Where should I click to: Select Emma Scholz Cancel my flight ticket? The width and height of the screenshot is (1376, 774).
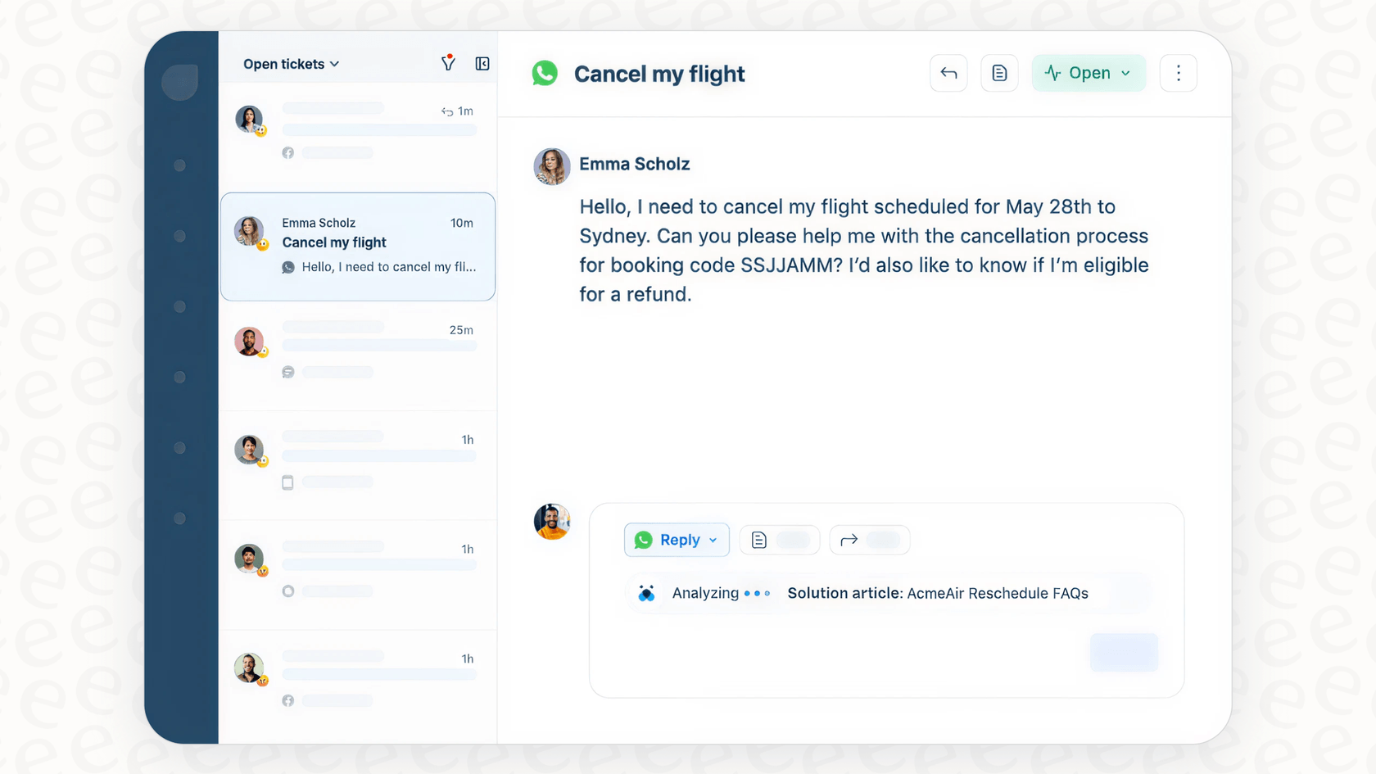[x=358, y=246]
